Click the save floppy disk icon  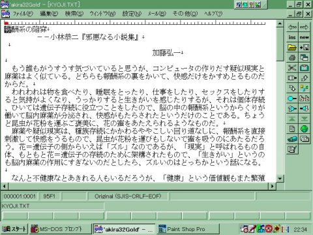click(x=305, y=48)
